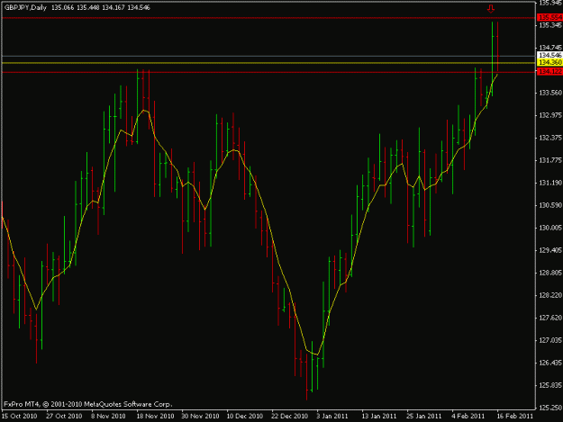Click the 128.805 price axis label
The height and width of the screenshot is (422, 563).
click(x=550, y=273)
